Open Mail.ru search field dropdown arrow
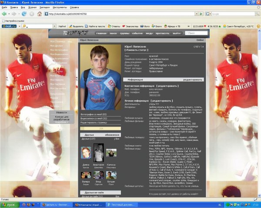 55,26
